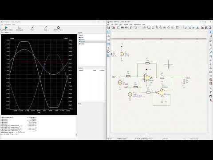Save the schematic with the floppy icon
213x160 pixels.
[109, 28]
